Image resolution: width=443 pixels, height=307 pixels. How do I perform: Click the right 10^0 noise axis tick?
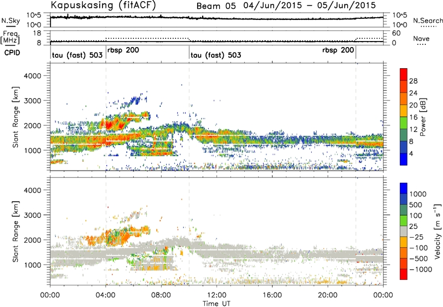pyautogui.click(x=400, y=24)
